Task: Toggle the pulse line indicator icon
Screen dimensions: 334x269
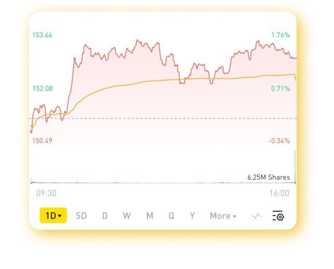Action: 256,216
